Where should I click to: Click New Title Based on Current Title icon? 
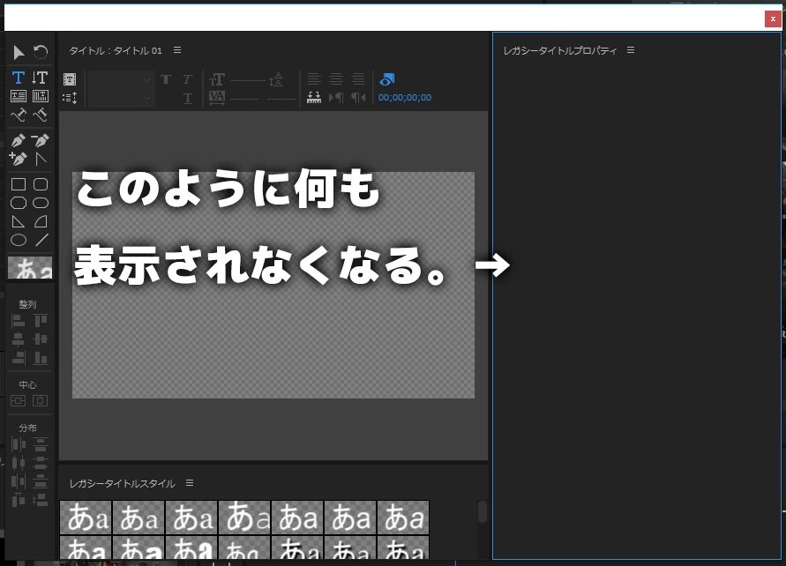point(70,79)
